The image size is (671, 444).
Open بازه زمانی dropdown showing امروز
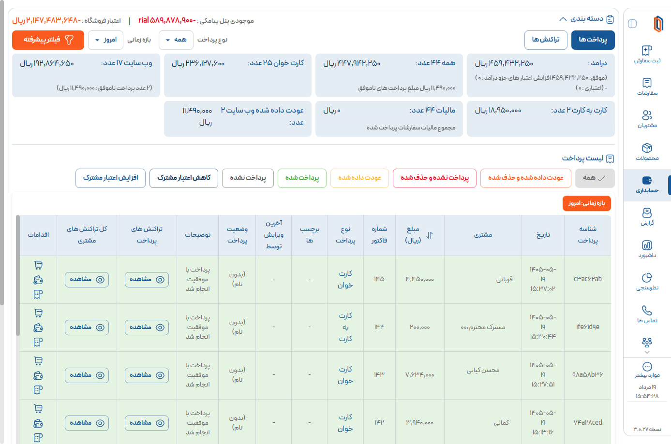pyautogui.click(x=105, y=40)
